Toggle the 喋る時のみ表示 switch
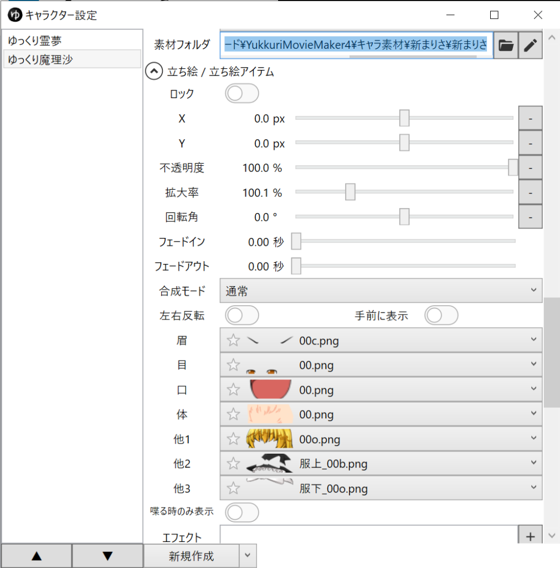 (242, 512)
